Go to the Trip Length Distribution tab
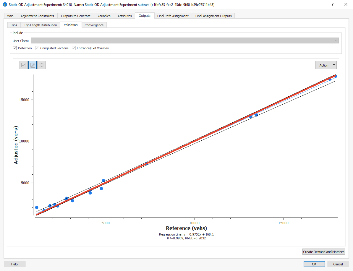The height and width of the screenshot is (271, 353). coord(41,25)
